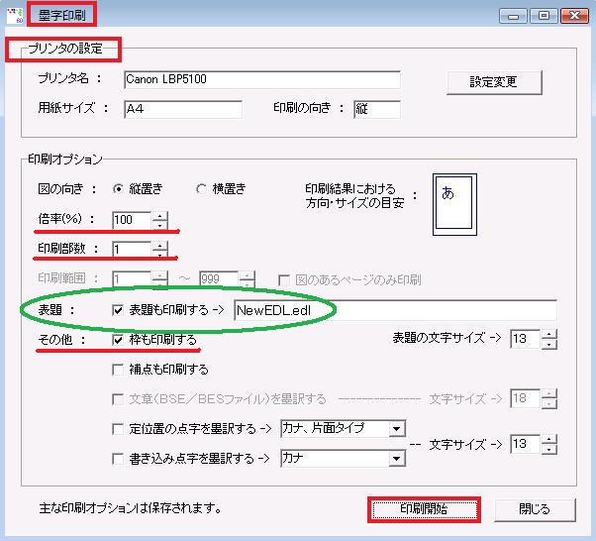This screenshot has height=541, width=596.
Task: Enable 書き込み点字を墨訳する checkbox
Action: point(120,458)
